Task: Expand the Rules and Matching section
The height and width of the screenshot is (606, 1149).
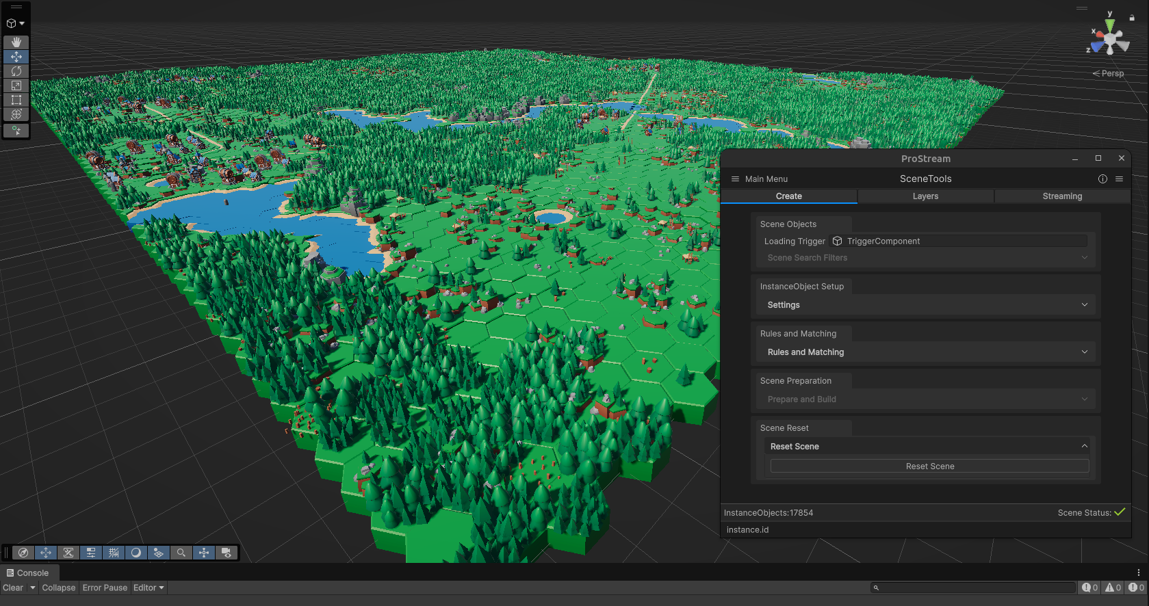Action: coord(925,352)
